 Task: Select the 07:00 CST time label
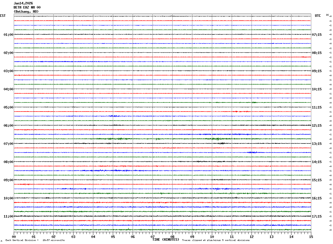tap(9, 144)
